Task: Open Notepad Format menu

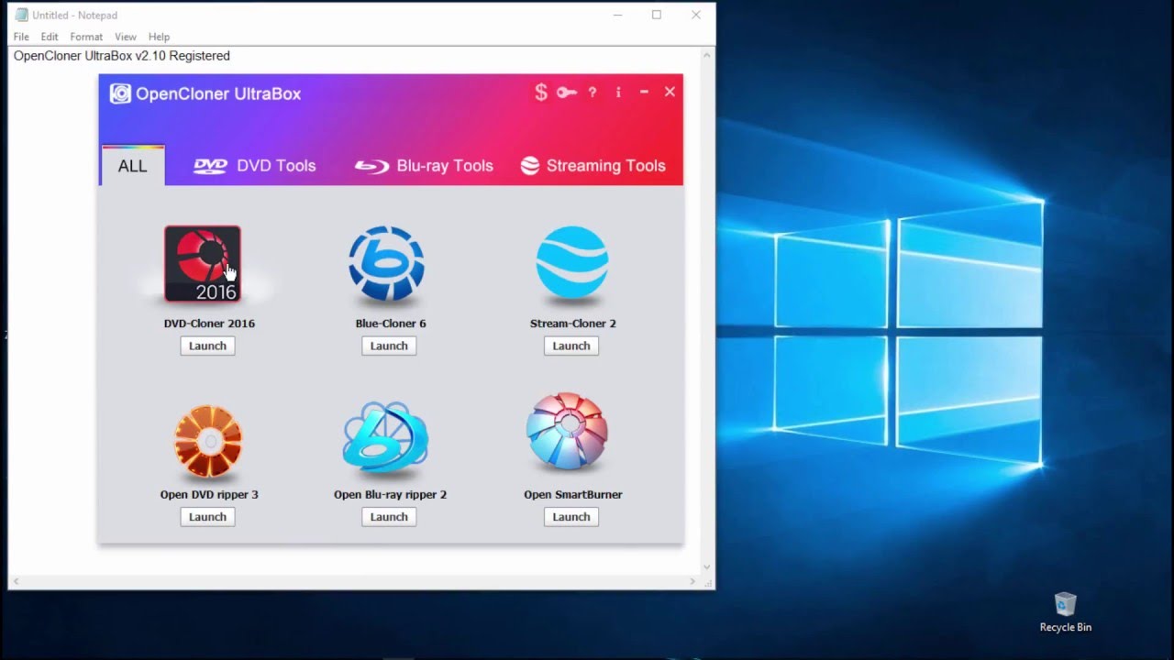Action: click(86, 37)
